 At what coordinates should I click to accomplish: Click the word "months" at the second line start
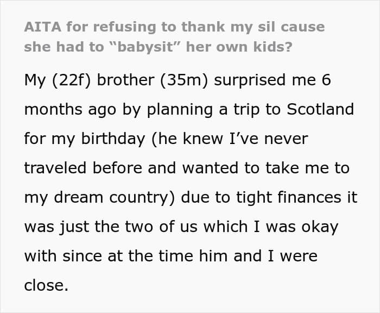coord(53,109)
